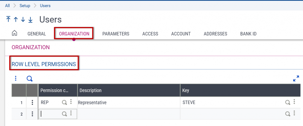Image resolution: width=303 pixels, height=126 pixels.
Task: Open lookup for the STEVE key field
Action: pyautogui.click(x=287, y=103)
